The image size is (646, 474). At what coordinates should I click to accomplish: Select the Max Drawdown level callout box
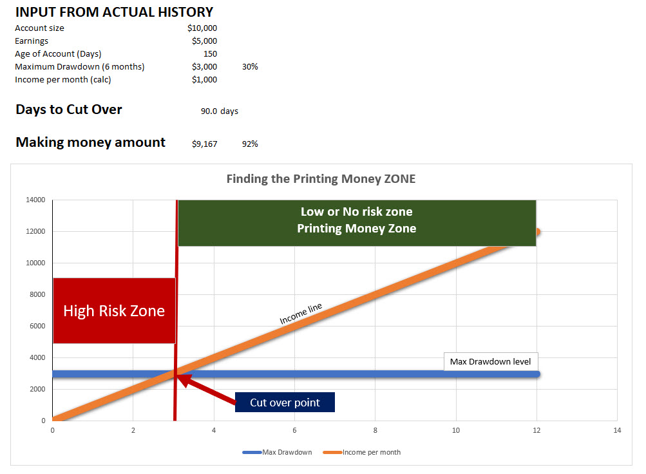click(x=490, y=362)
